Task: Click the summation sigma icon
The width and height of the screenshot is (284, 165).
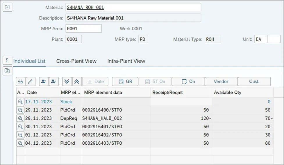Action: [7, 60]
